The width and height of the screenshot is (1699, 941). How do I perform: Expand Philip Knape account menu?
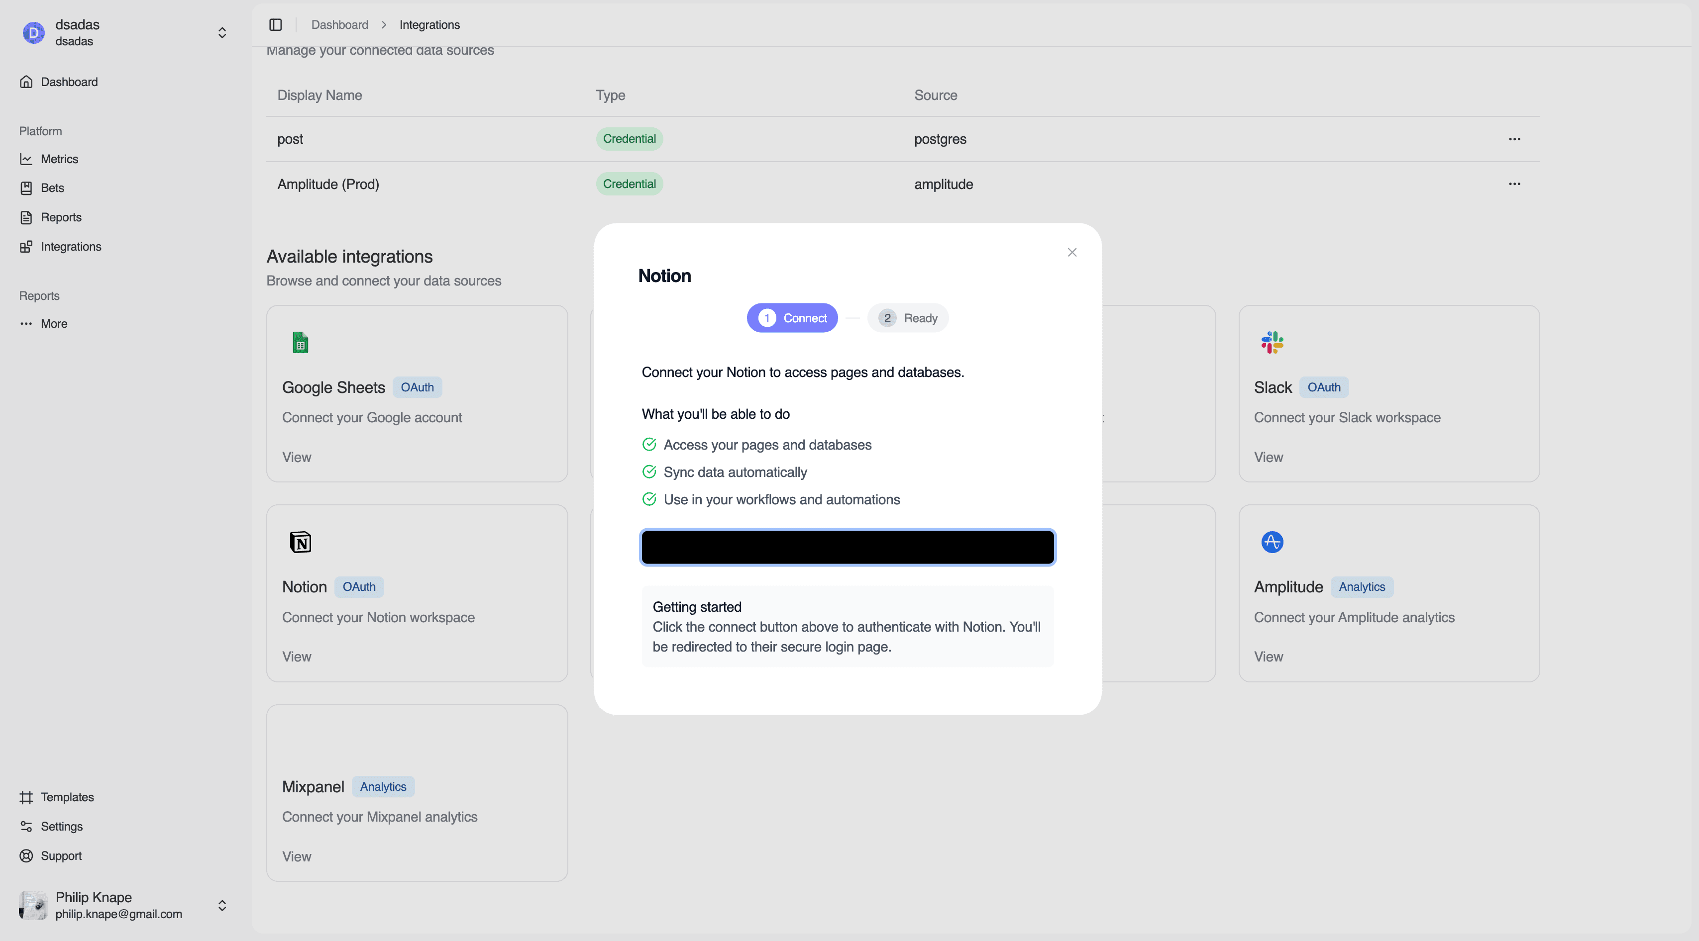pyautogui.click(x=222, y=905)
